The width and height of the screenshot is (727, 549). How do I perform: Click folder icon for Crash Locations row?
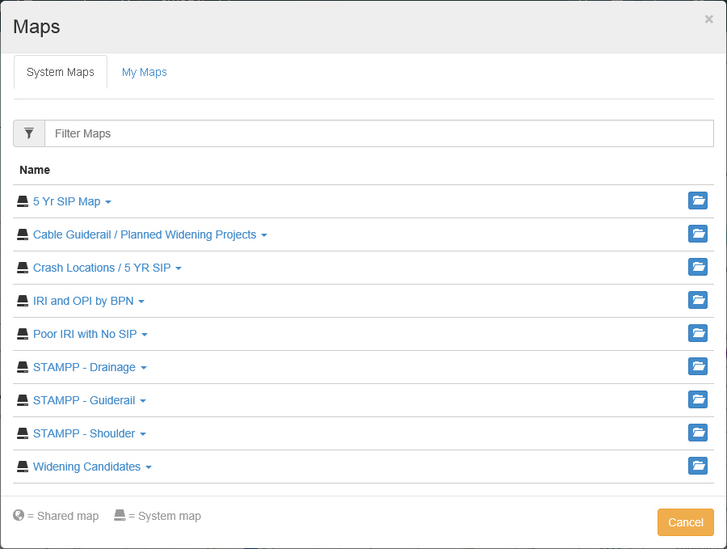tap(698, 267)
